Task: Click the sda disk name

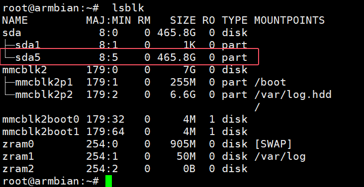Action: pos(11,33)
